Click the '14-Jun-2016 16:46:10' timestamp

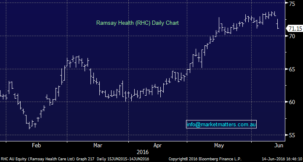(x=282, y=159)
